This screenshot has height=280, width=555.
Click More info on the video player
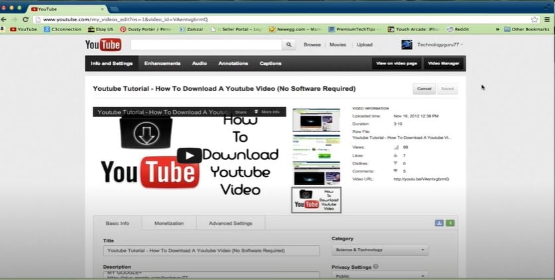click(267, 112)
